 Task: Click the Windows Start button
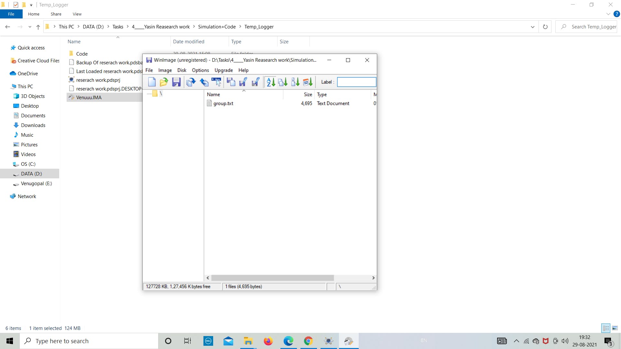(x=10, y=341)
